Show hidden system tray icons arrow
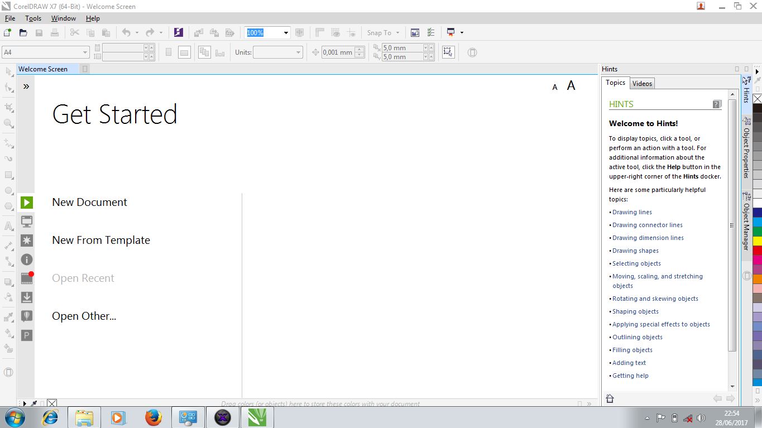Image resolution: width=762 pixels, height=428 pixels. point(647,418)
